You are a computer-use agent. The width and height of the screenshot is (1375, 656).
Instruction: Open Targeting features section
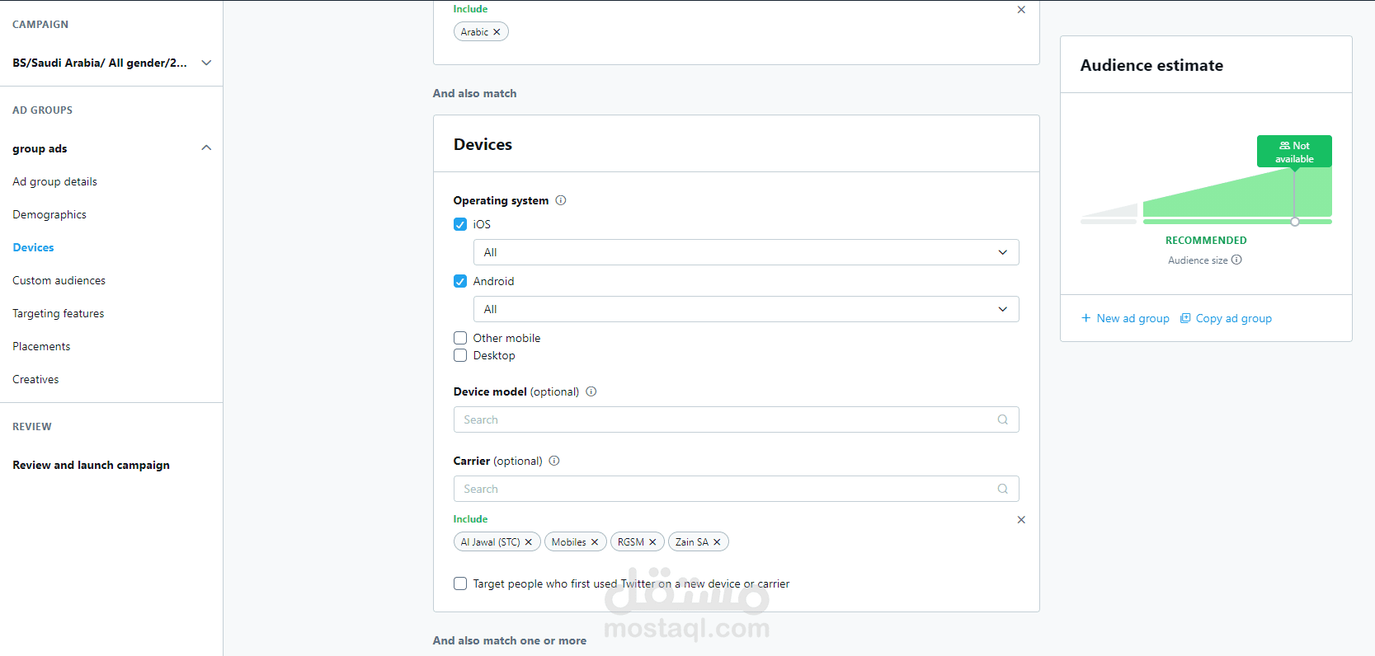click(58, 313)
